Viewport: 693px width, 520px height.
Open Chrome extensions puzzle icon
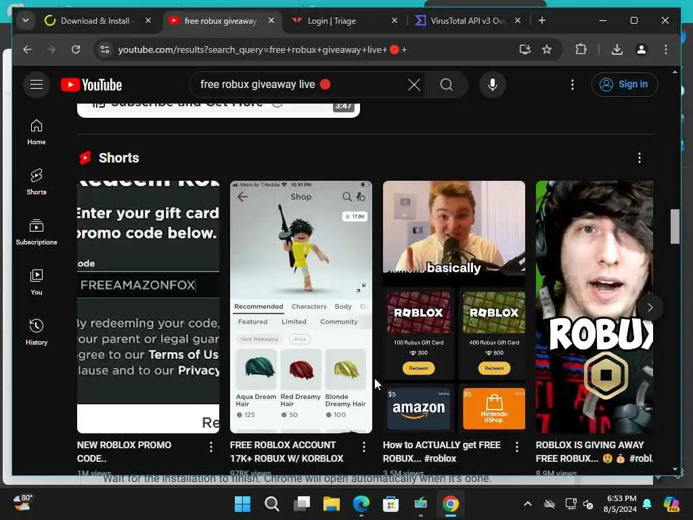pyautogui.click(x=581, y=49)
